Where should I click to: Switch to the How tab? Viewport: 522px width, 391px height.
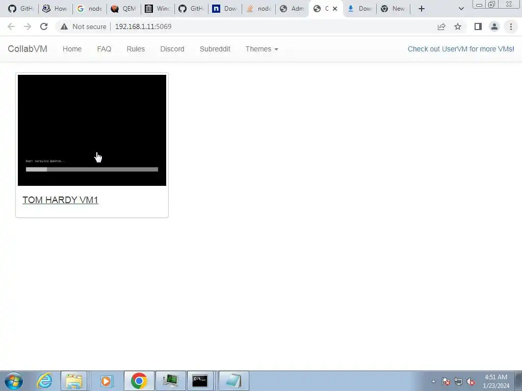55,9
